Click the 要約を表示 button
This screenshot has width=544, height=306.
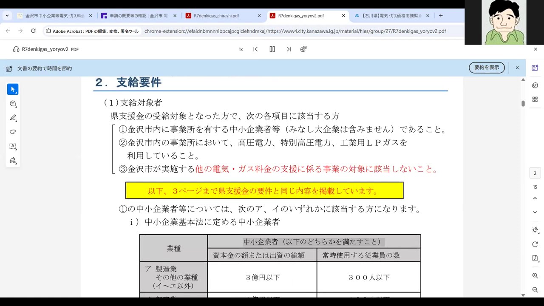487,68
